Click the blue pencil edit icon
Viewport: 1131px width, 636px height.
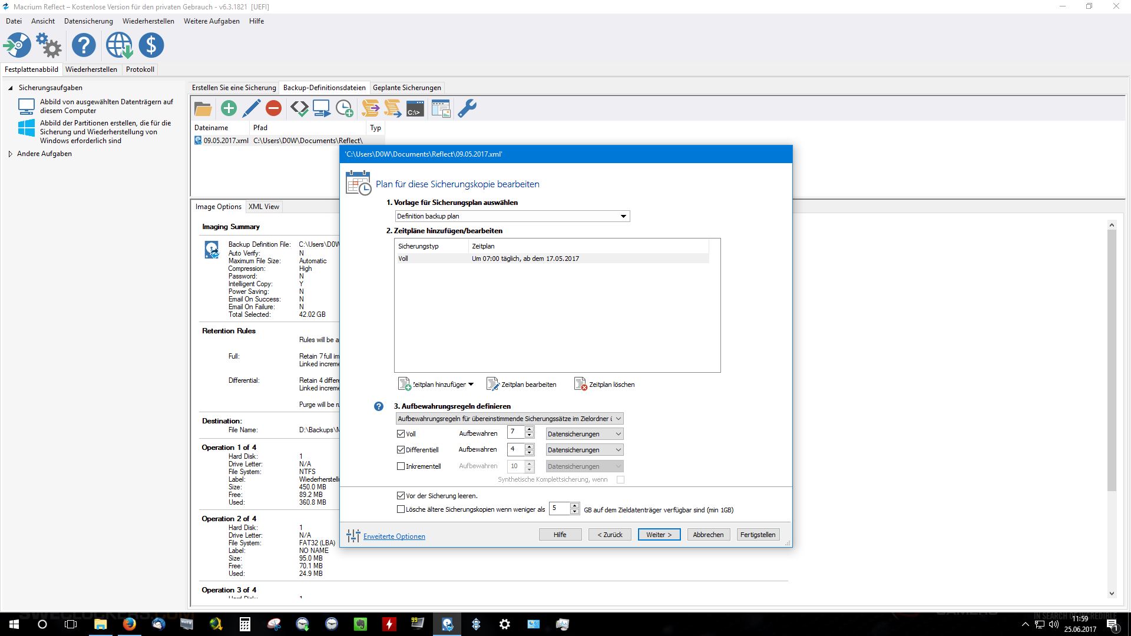(x=252, y=108)
